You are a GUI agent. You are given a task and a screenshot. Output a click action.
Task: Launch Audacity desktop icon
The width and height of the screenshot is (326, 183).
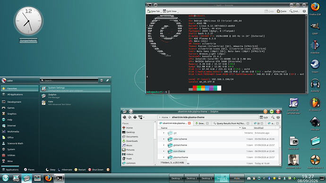(x=315, y=83)
